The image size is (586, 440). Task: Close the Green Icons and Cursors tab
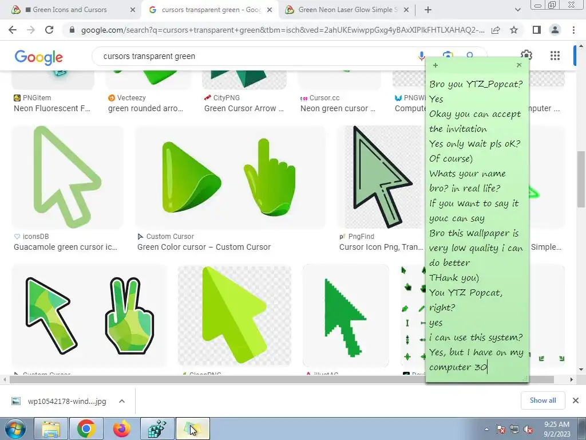pos(132,10)
